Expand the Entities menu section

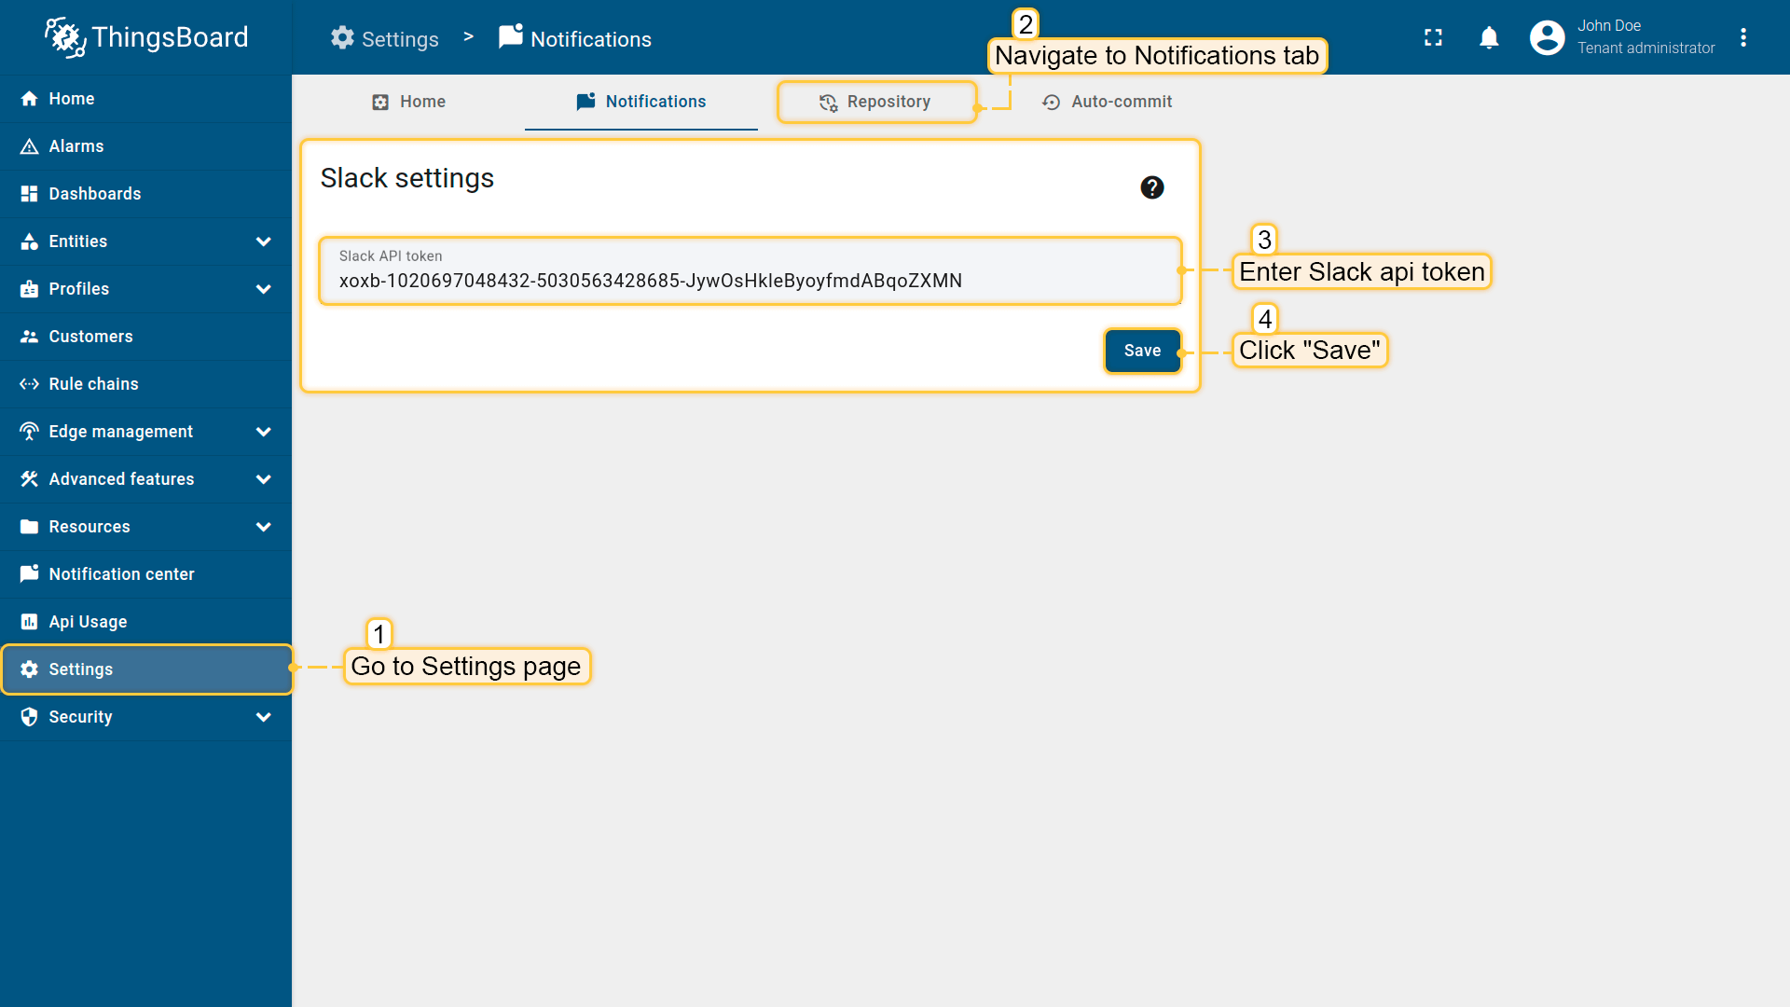click(263, 241)
